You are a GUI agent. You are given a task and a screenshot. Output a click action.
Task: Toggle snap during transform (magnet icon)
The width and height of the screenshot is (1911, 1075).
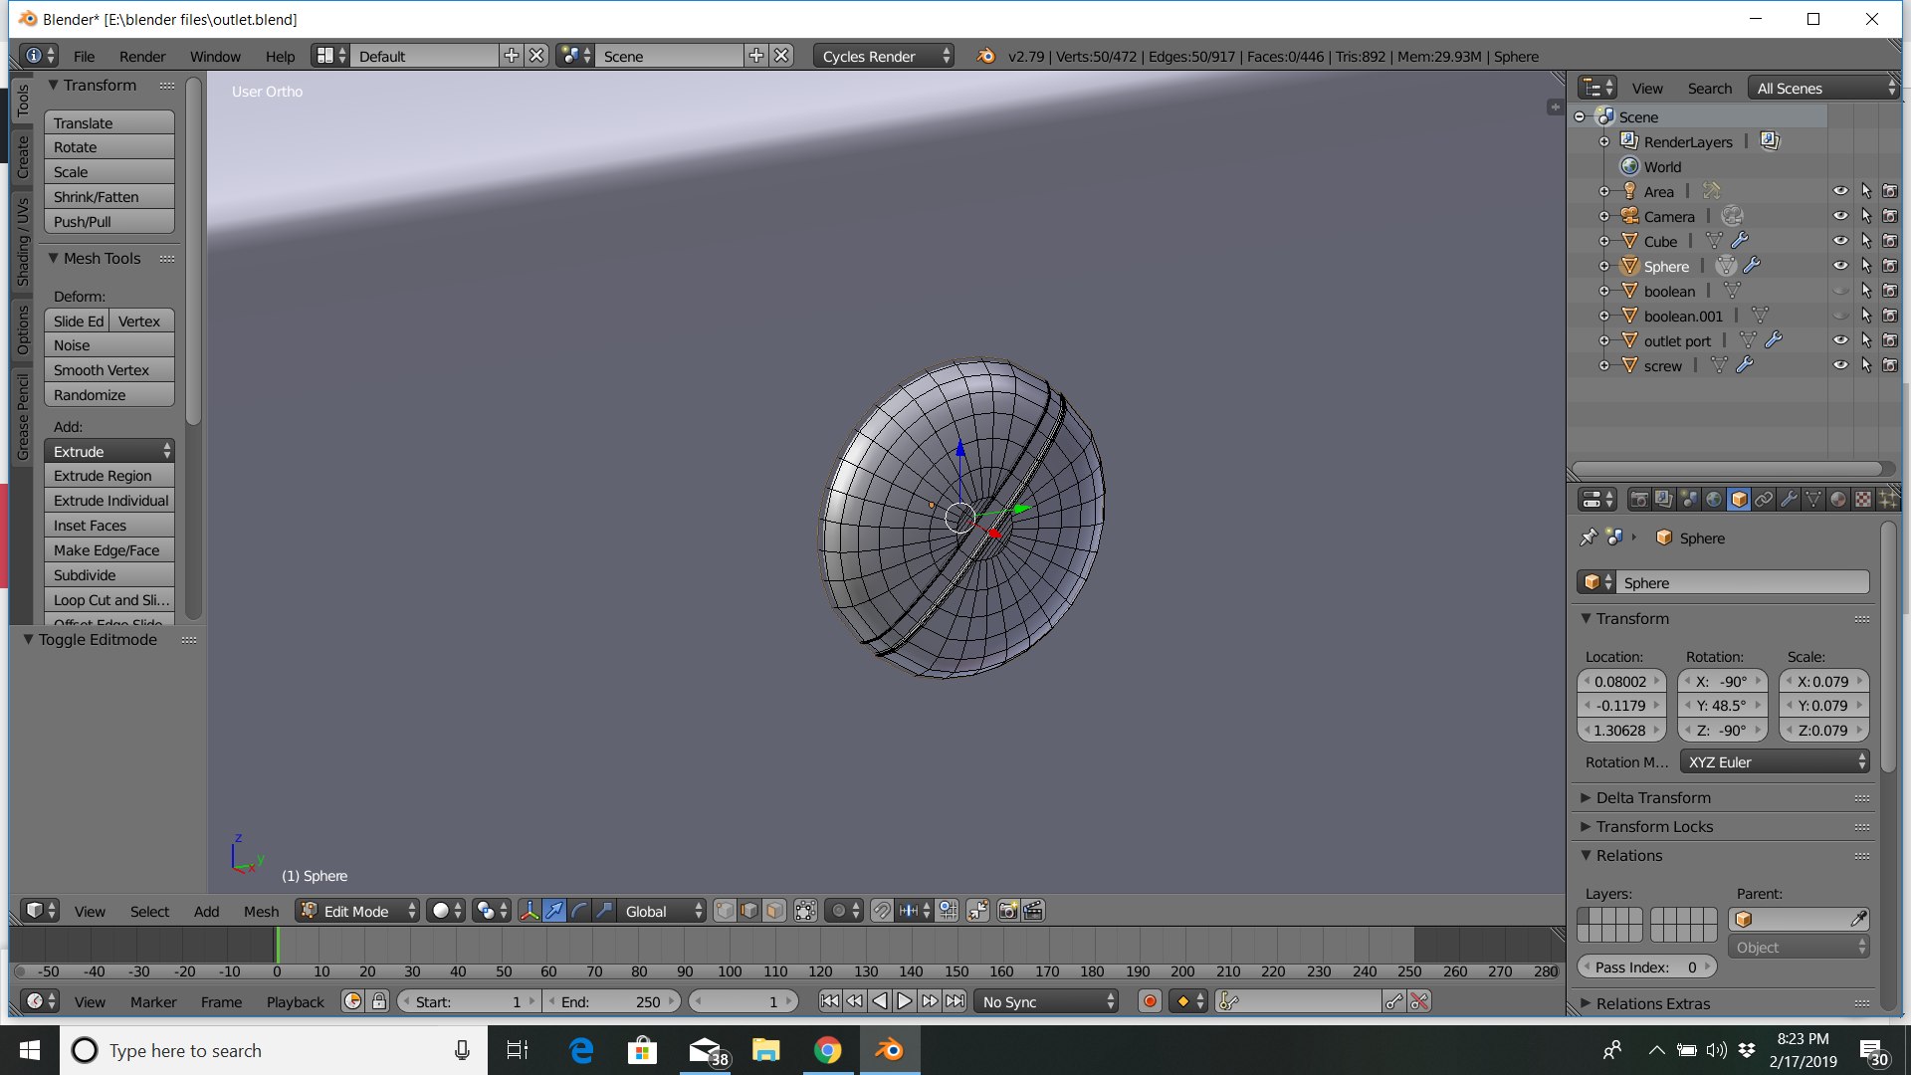point(882,911)
